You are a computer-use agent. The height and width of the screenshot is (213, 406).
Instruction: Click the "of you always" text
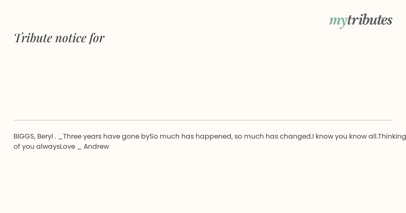pyautogui.click(x=37, y=147)
